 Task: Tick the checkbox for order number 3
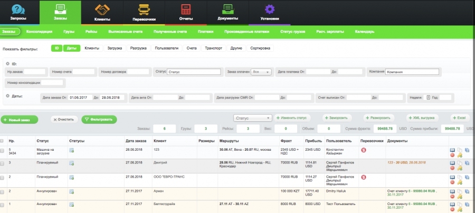3,163
